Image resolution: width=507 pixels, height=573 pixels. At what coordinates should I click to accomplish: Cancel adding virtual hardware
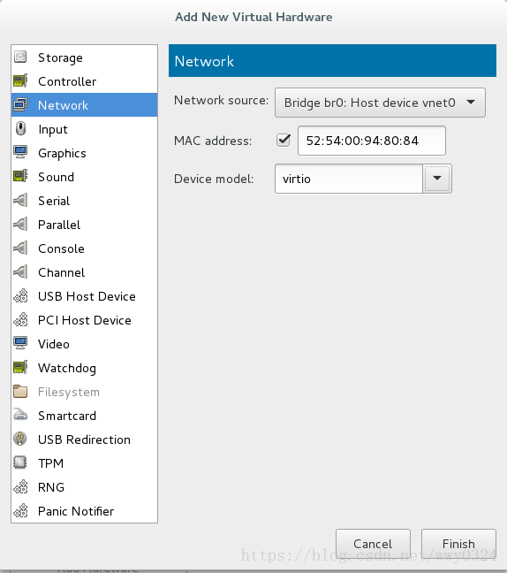coord(373,544)
